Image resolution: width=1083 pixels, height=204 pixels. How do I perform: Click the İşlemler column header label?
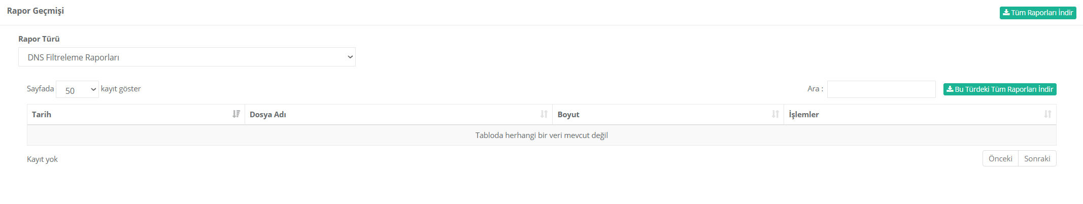[804, 115]
